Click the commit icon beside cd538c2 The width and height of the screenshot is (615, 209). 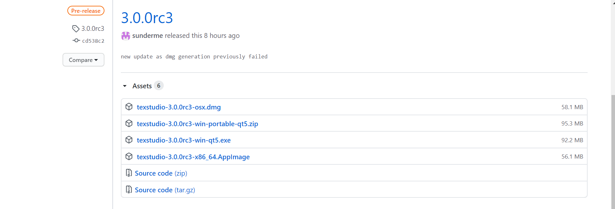point(76,40)
